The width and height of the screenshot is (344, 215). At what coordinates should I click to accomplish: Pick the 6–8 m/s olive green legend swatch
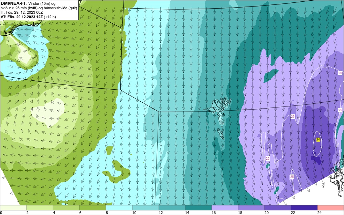point(93,208)
